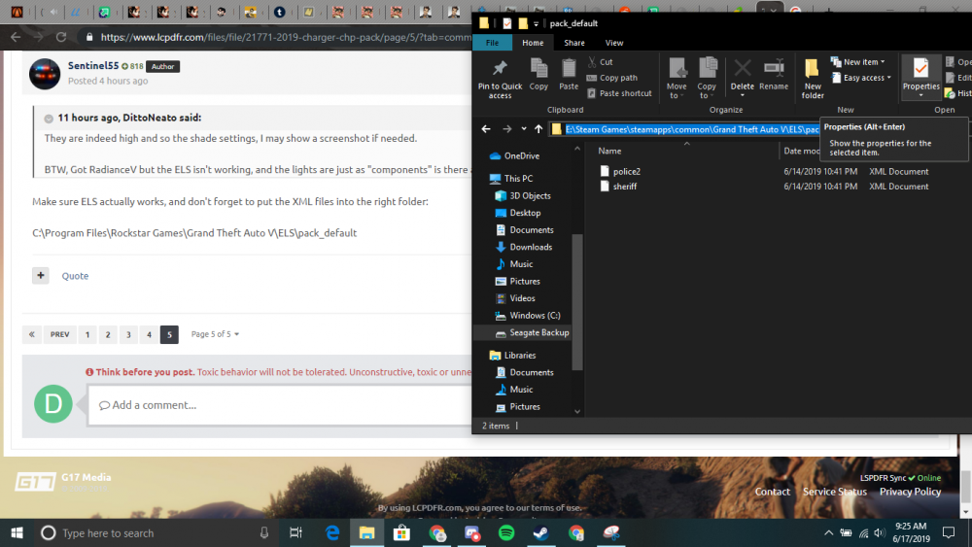Open the View ribbon tab
This screenshot has width=972, height=547.
point(613,43)
